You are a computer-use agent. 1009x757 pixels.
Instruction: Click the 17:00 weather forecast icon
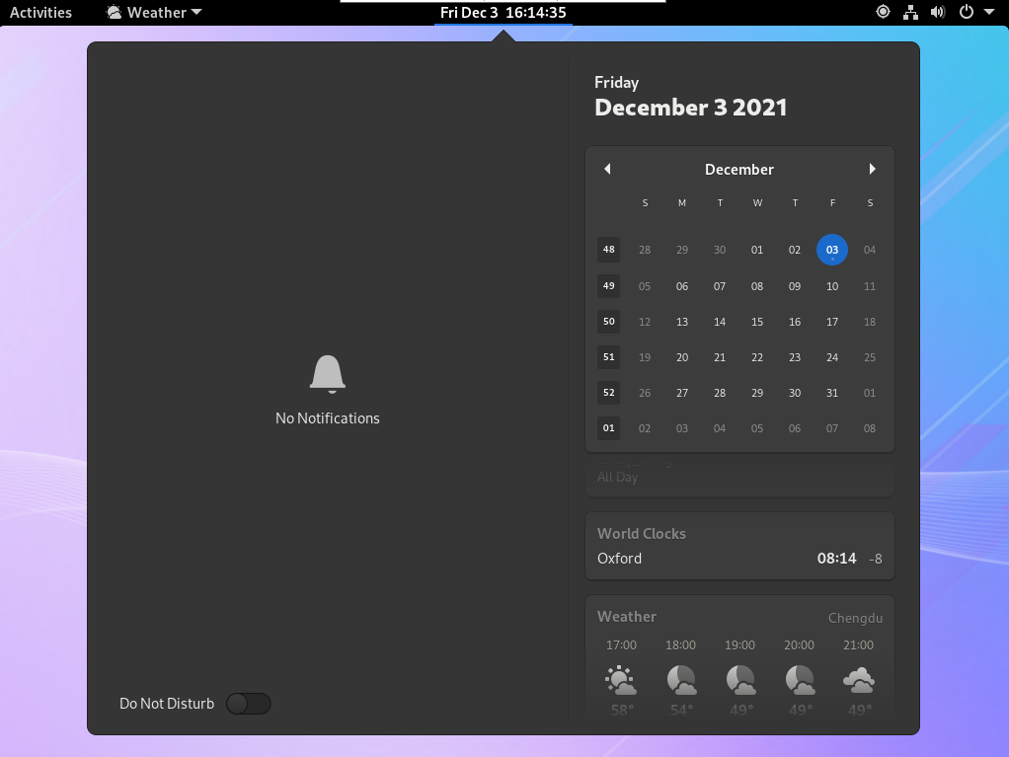click(x=621, y=679)
